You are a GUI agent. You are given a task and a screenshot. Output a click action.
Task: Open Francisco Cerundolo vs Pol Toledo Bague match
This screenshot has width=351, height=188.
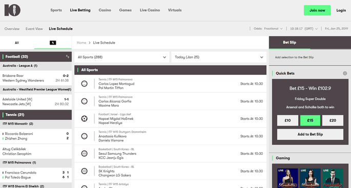pyautogui.click(x=36, y=175)
